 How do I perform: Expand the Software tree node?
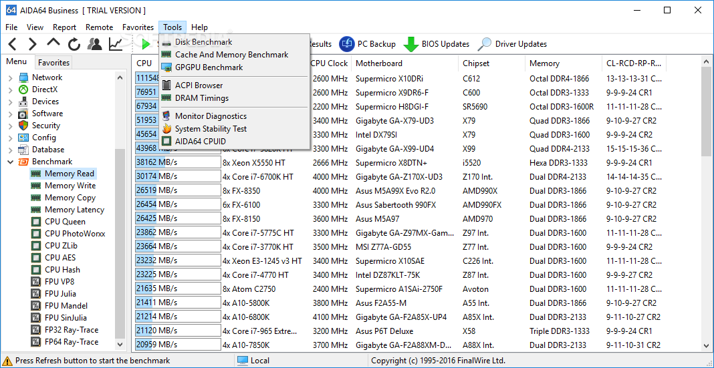(10, 114)
